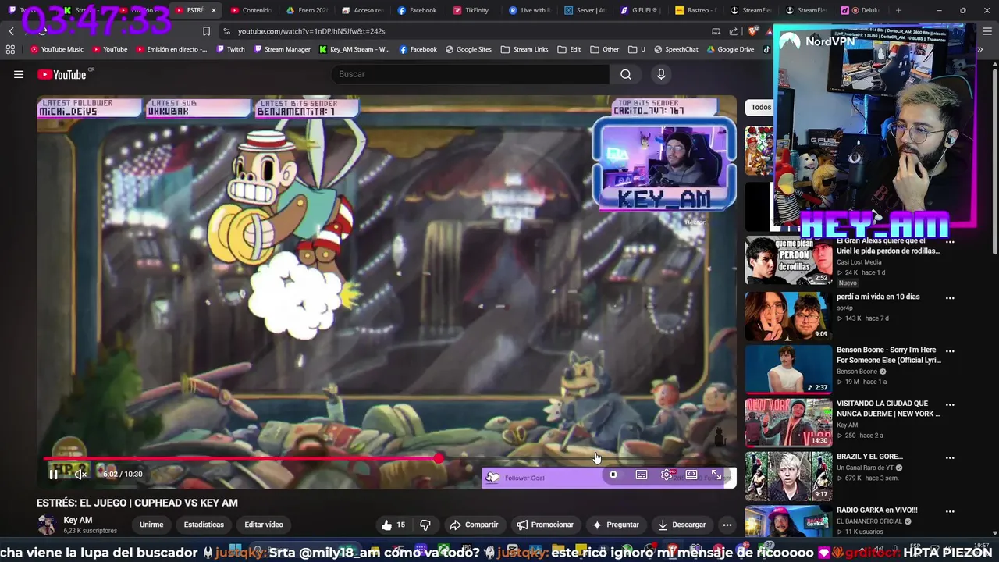Expand Edit bookmark folder

click(569, 49)
